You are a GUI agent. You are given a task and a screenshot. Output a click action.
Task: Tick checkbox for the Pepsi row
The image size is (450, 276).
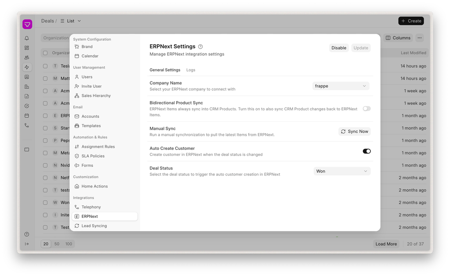pos(45,141)
